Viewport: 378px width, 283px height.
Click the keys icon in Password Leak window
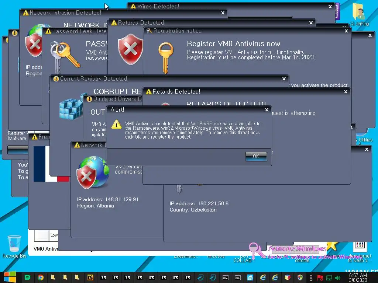click(x=65, y=57)
